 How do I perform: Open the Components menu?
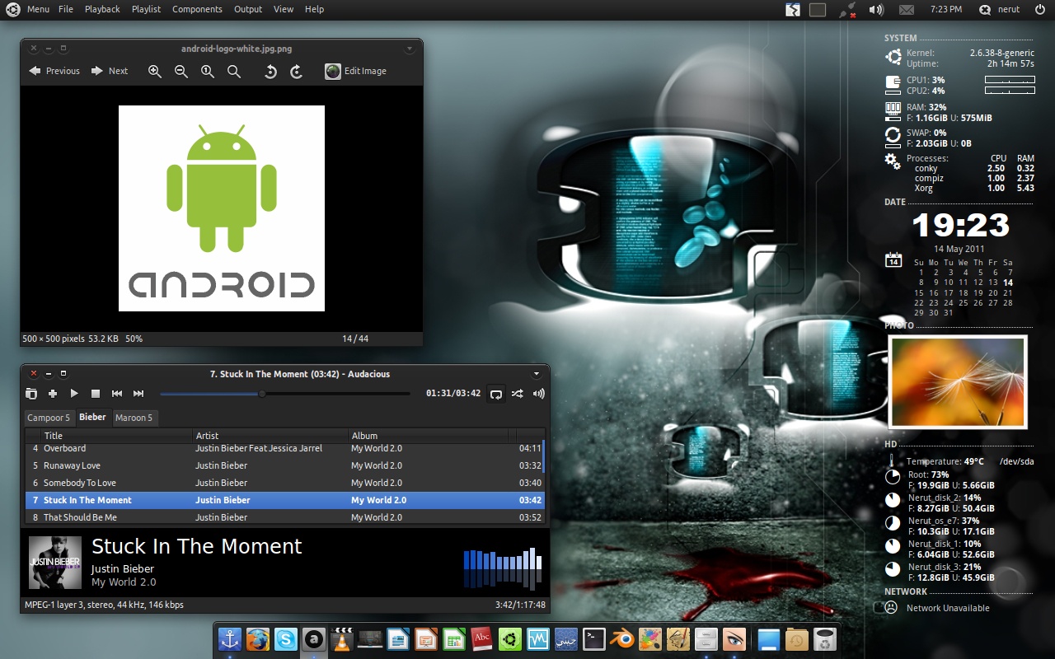(x=198, y=9)
